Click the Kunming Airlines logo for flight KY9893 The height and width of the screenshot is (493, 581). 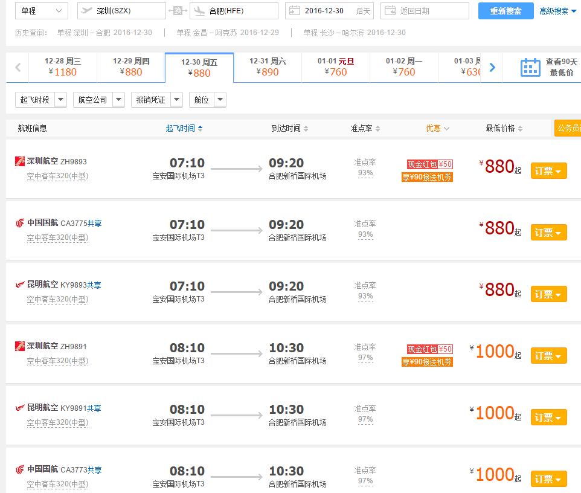(x=20, y=285)
